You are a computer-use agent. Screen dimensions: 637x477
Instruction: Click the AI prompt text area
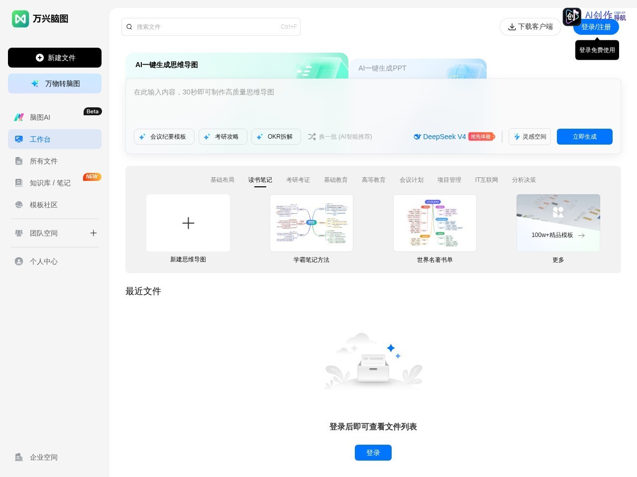click(373, 103)
